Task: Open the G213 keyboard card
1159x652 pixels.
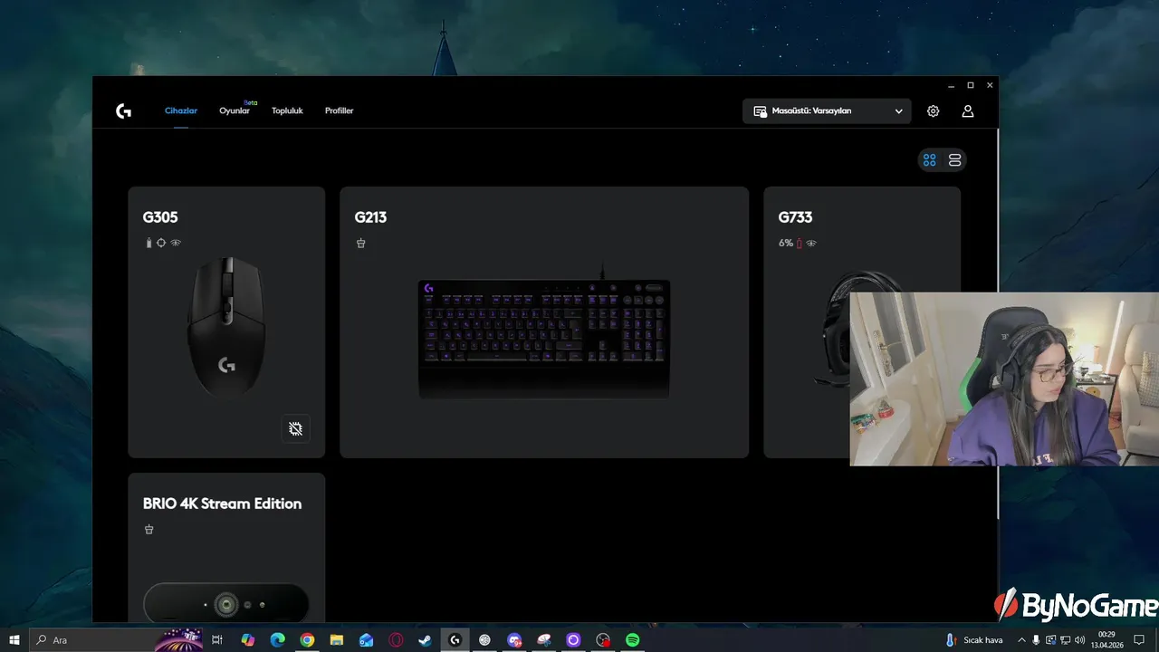Action: pos(544,322)
